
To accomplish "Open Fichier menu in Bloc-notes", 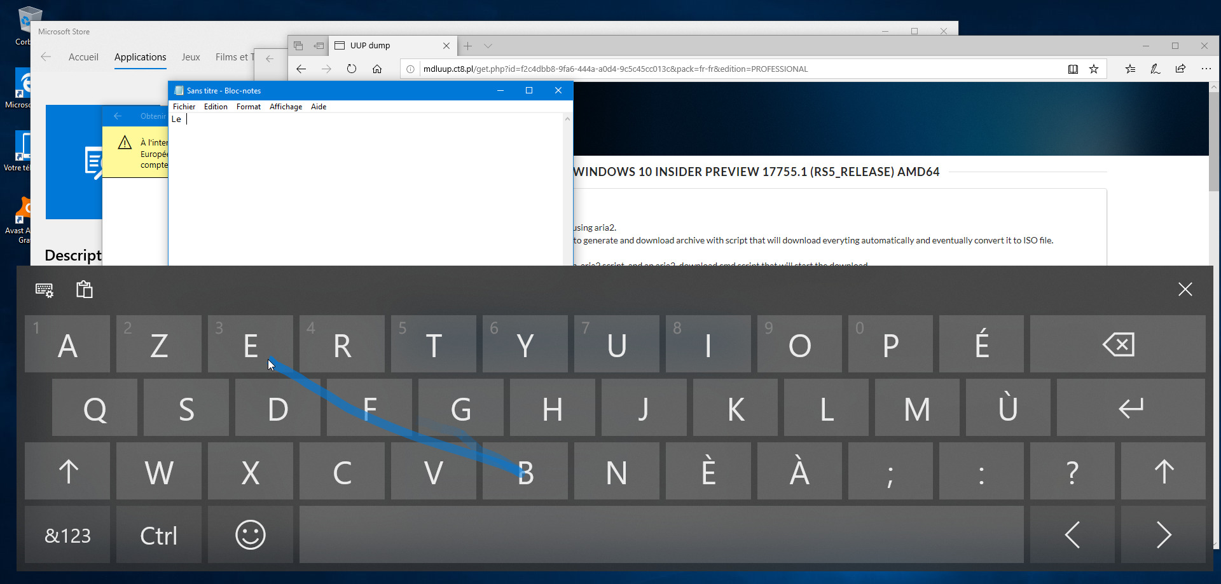I will [184, 107].
